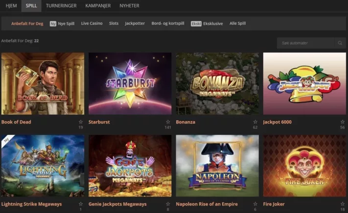
Task: Click the Ekskl badge beside Eksklusive
Action: [x=196, y=23]
